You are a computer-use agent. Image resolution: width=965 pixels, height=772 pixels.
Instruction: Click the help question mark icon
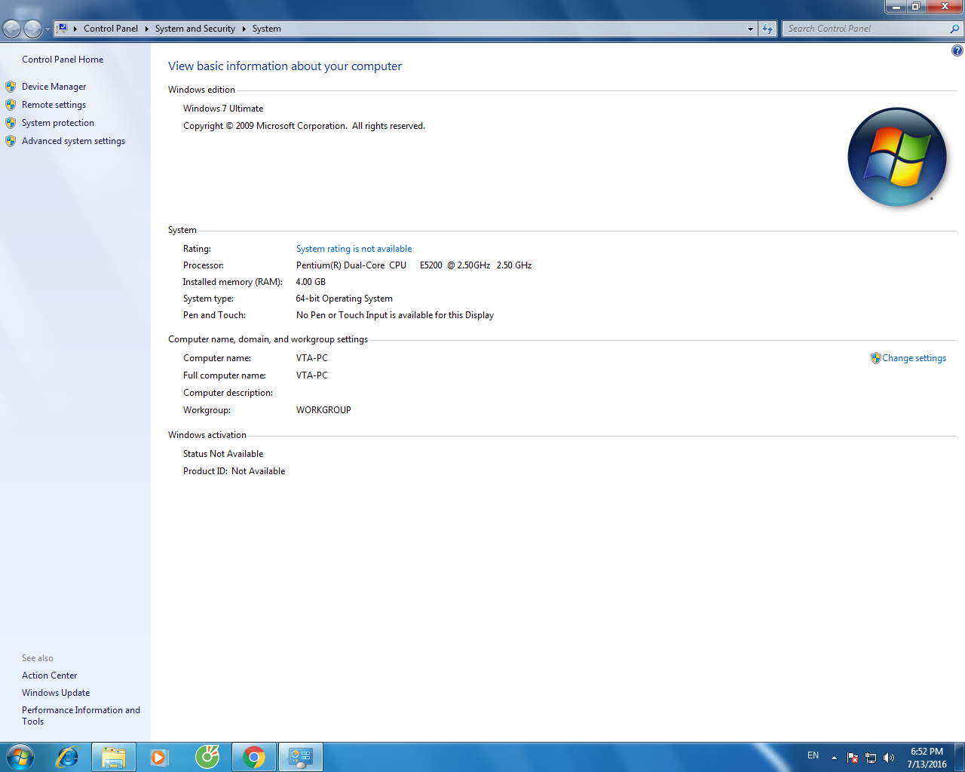[957, 51]
